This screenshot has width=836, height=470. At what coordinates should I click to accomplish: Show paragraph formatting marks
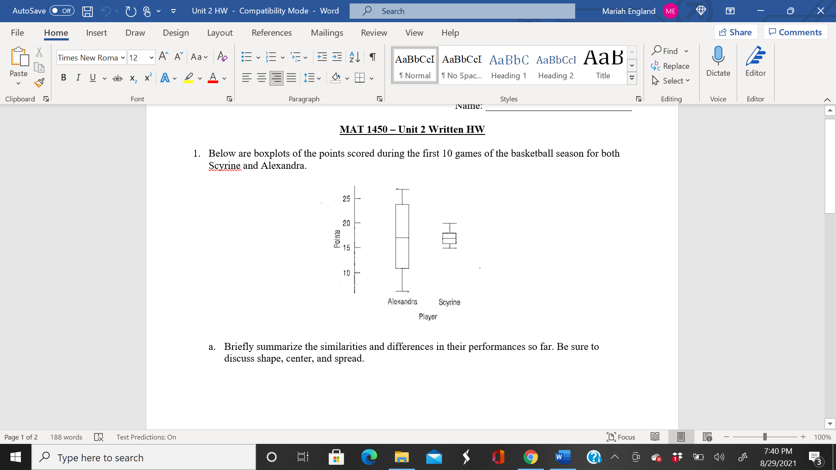pos(372,57)
